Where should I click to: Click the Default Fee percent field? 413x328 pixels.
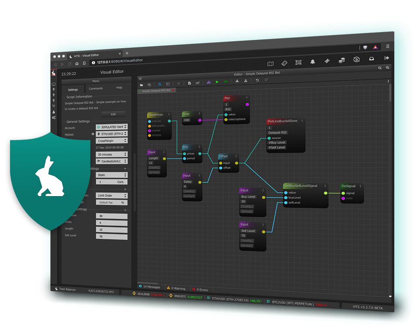(112, 202)
